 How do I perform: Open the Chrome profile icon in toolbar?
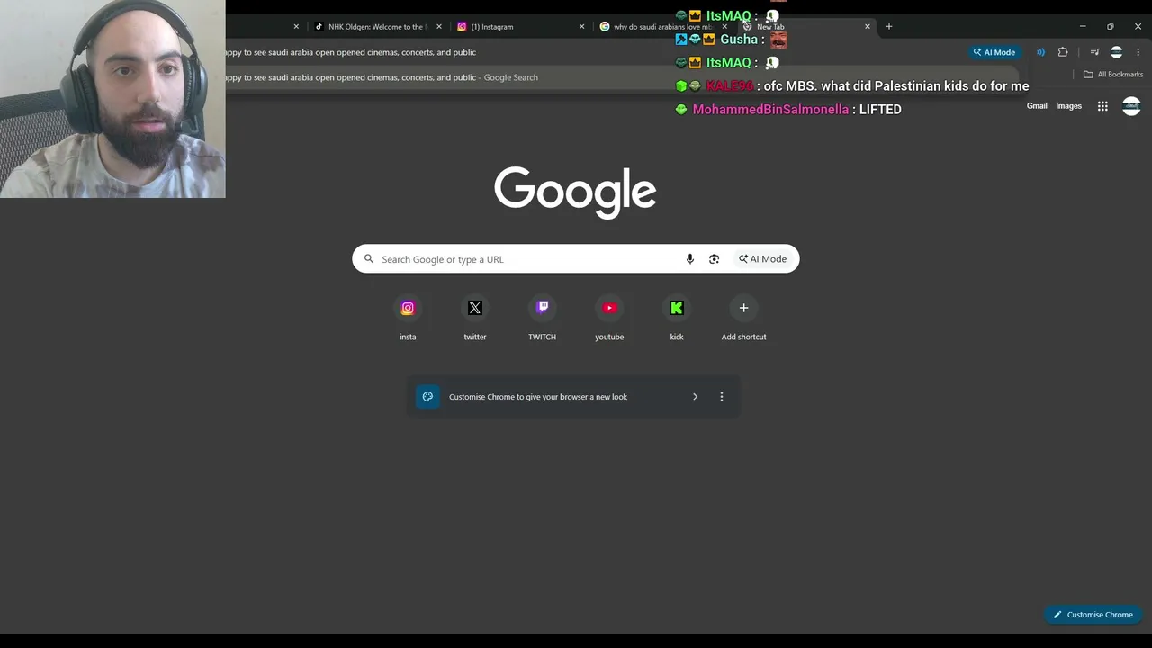[1117, 52]
